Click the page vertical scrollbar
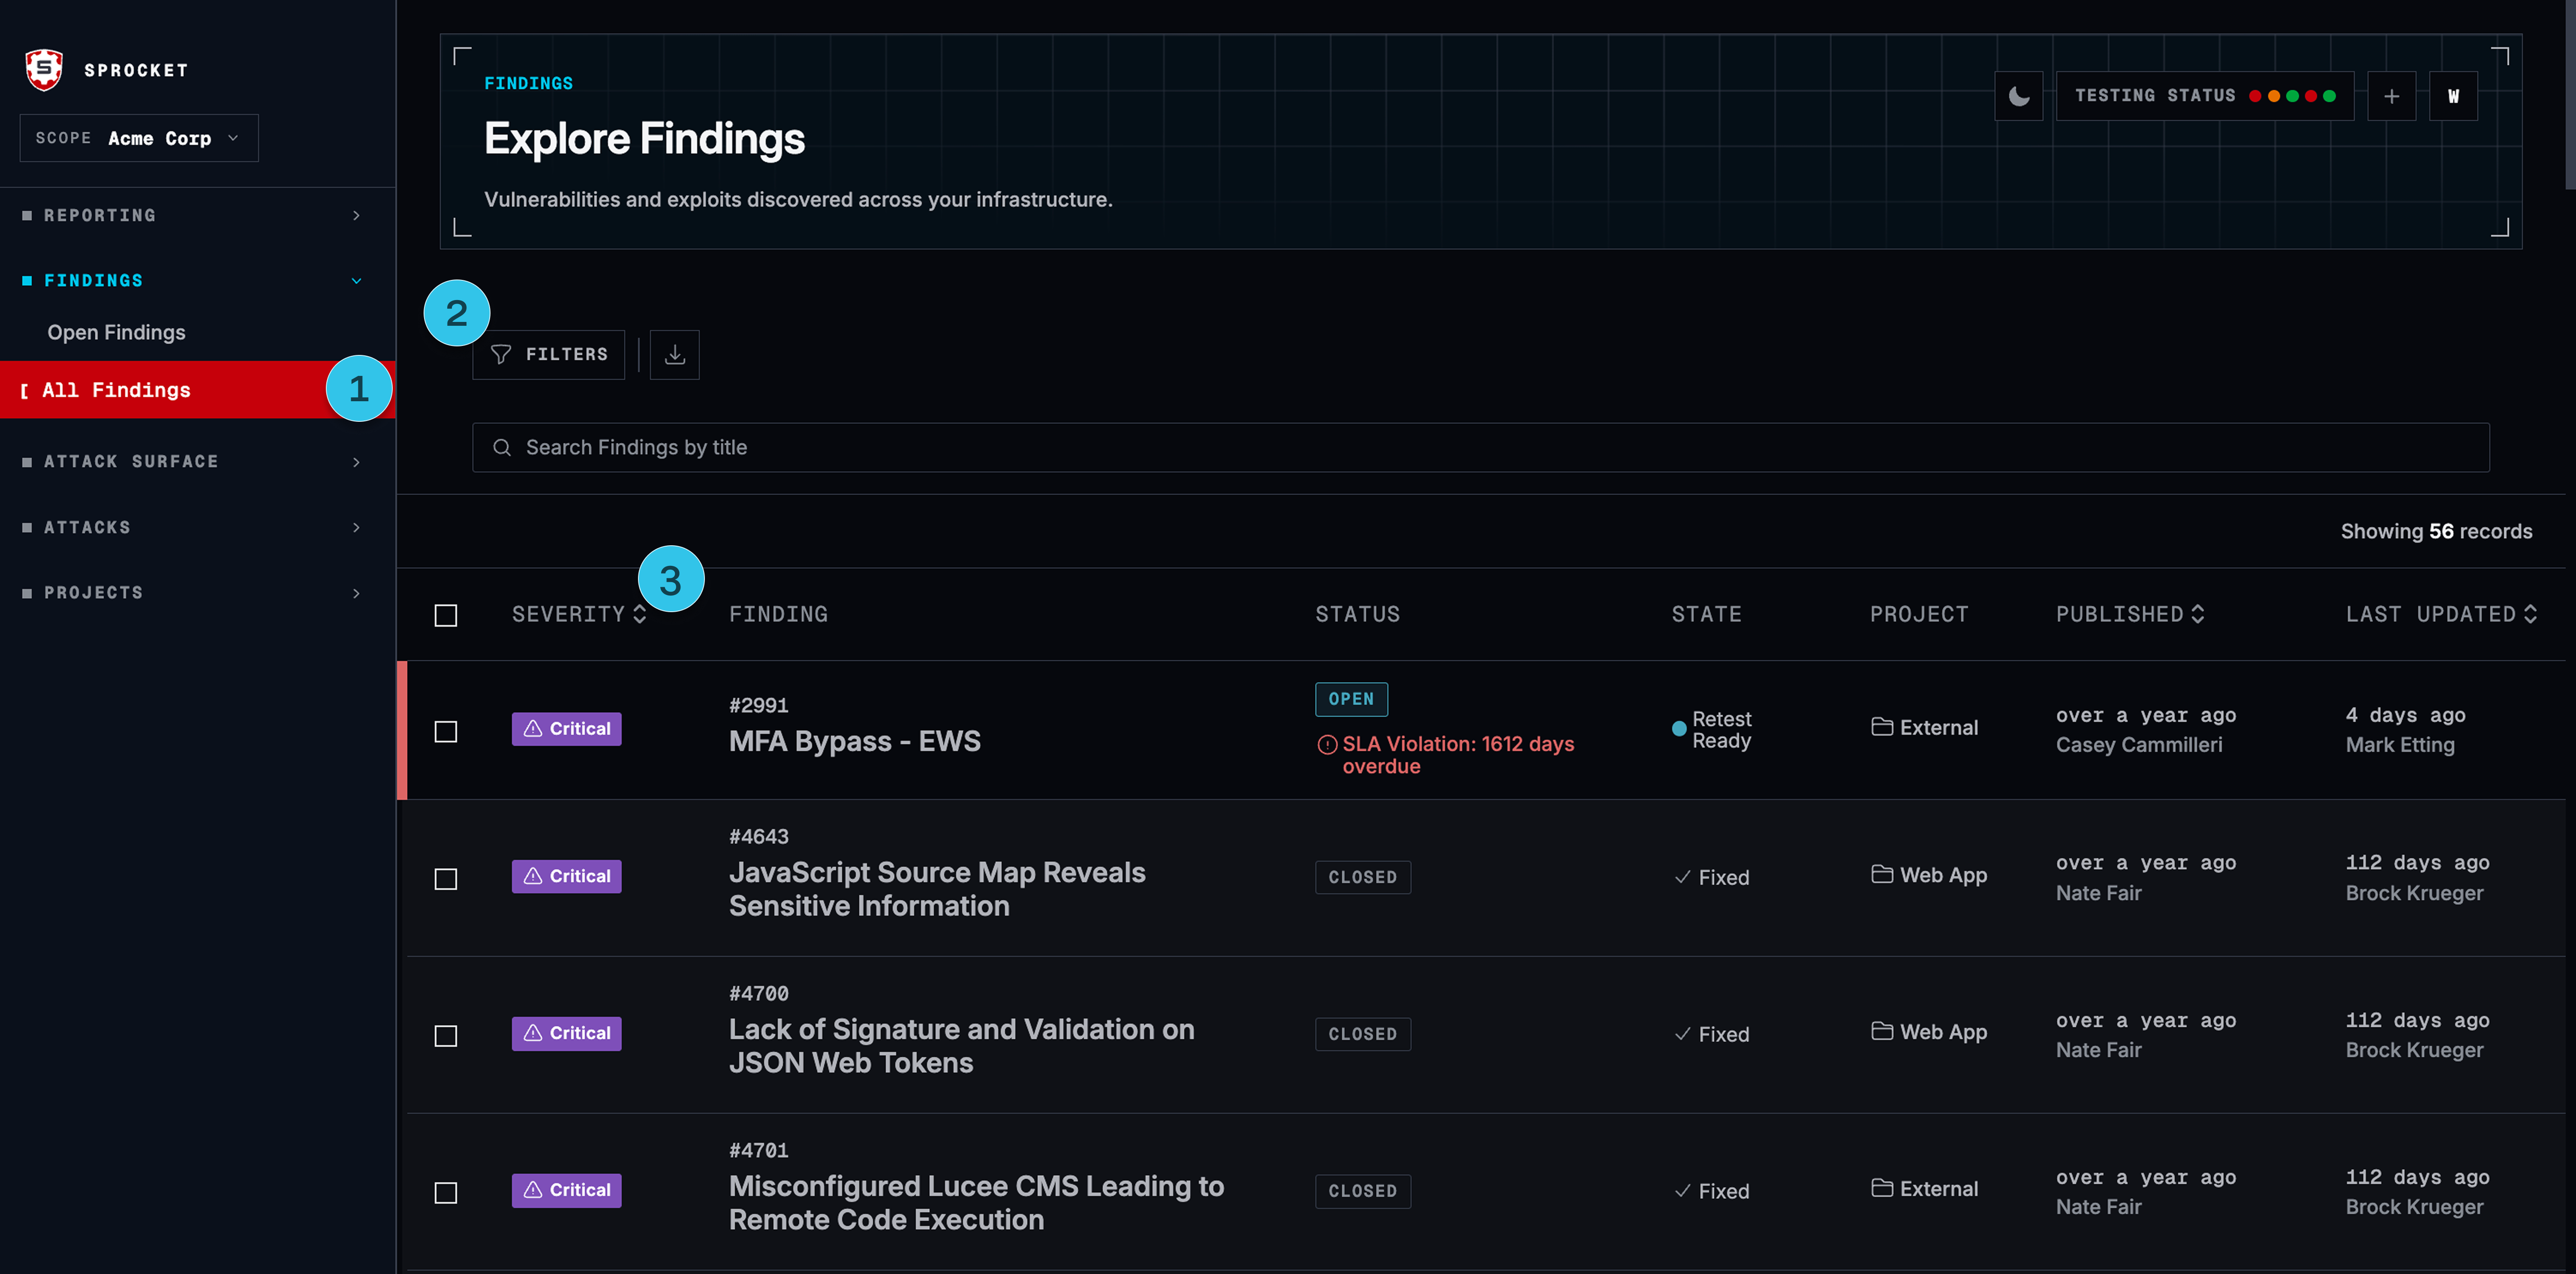Viewport: 2576px width, 1274px height. tap(2570, 95)
